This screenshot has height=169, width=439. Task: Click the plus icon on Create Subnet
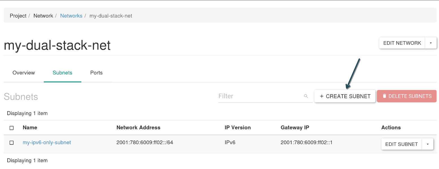(321, 96)
